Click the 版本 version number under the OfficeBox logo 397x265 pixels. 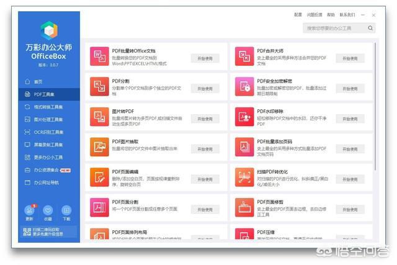click(x=48, y=65)
